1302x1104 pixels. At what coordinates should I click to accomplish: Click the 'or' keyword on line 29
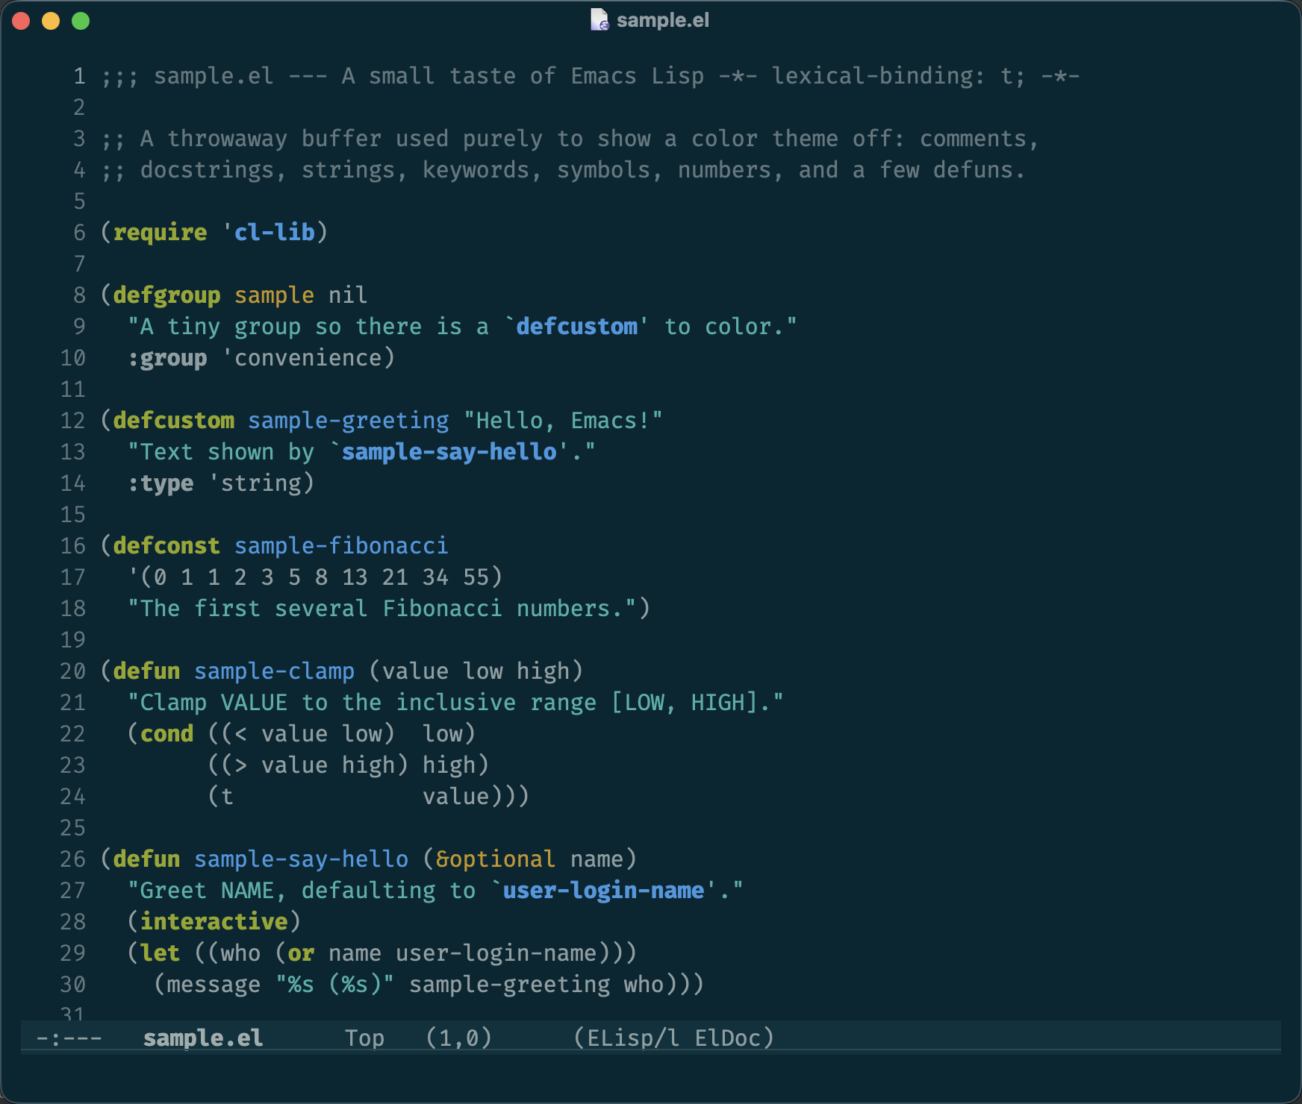point(301,953)
